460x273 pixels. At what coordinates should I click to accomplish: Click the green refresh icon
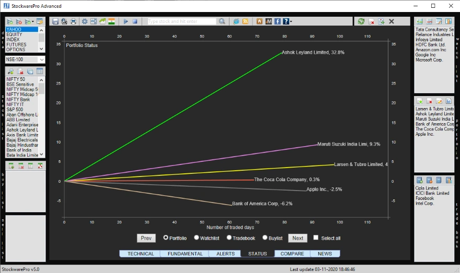[x=361, y=21]
